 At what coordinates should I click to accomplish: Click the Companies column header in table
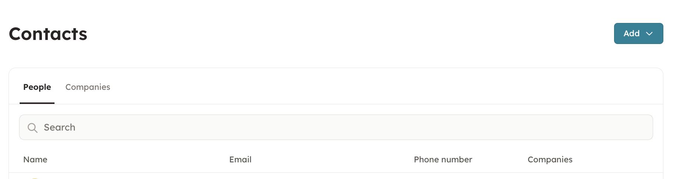coord(550,160)
